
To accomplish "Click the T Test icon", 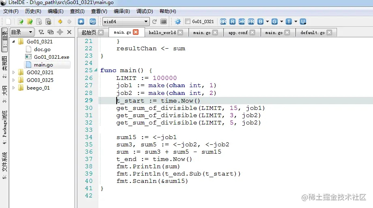I will click(x=288, y=21).
